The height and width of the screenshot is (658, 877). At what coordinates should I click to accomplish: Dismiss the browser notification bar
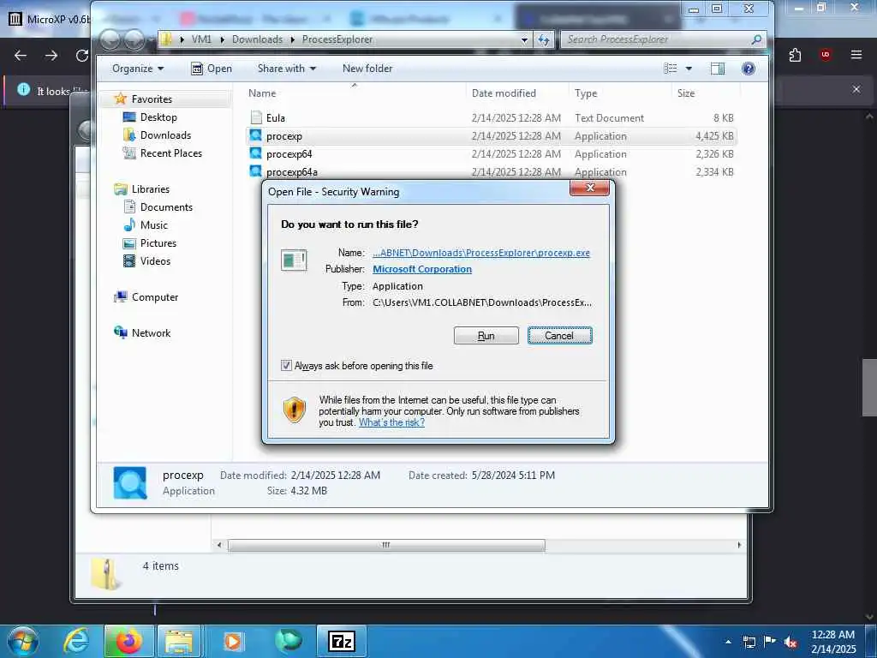[856, 89]
